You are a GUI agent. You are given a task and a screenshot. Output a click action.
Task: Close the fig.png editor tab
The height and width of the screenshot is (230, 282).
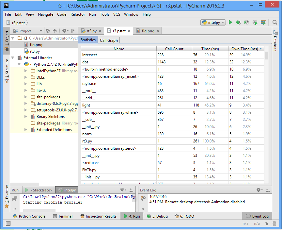[158, 31]
